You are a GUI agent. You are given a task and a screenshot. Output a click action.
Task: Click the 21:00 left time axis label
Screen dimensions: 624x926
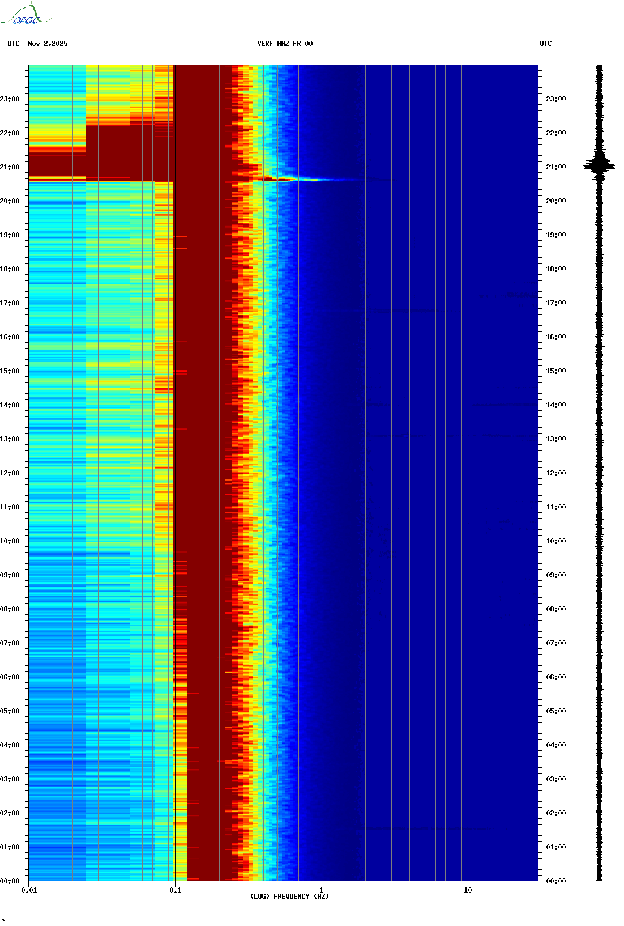(x=10, y=167)
